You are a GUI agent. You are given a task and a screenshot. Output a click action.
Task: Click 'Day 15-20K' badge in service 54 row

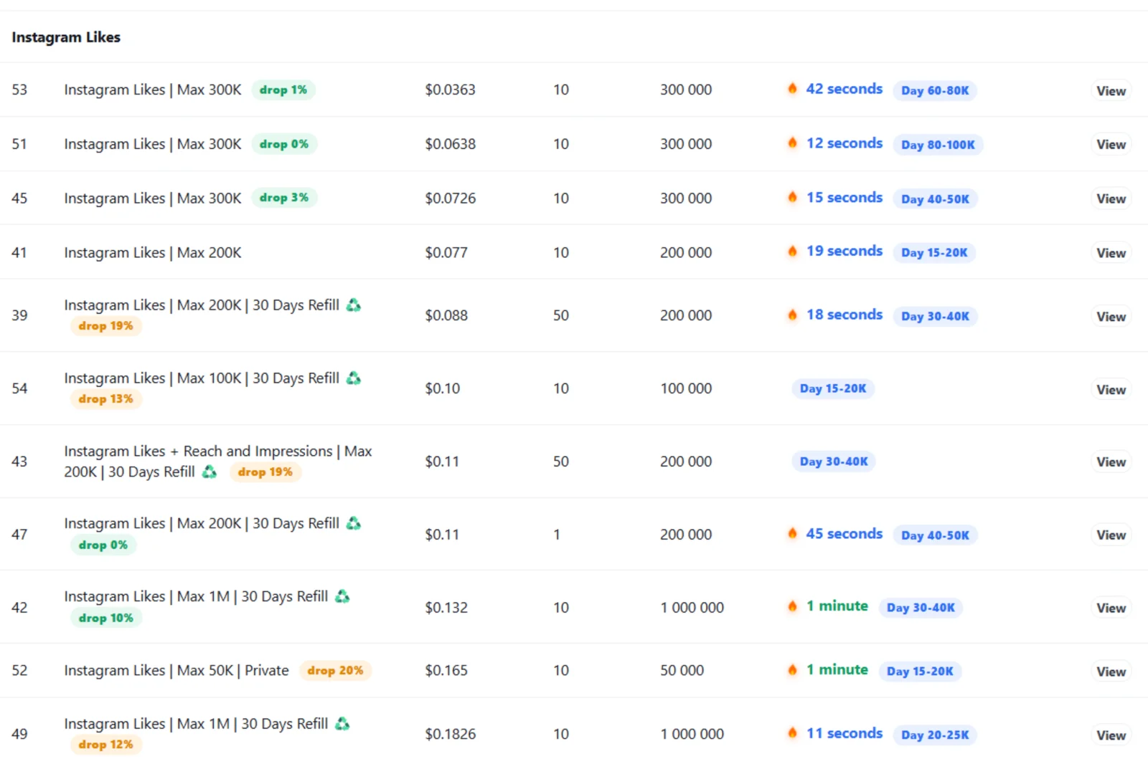[x=833, y=388]
